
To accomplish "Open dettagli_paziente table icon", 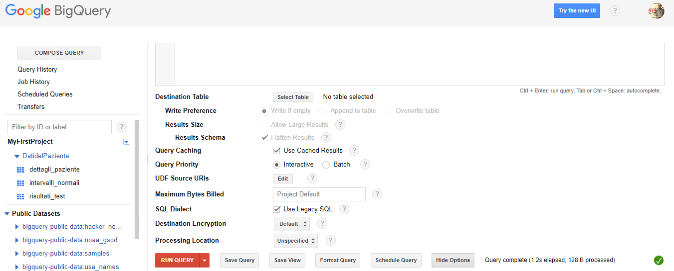I will (20, 170).
